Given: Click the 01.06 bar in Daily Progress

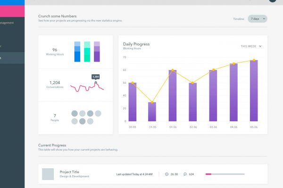Looking at the screenshot, I should coord(173,96).
